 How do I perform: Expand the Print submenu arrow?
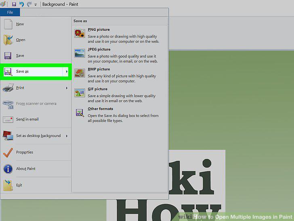click(67, 88)
